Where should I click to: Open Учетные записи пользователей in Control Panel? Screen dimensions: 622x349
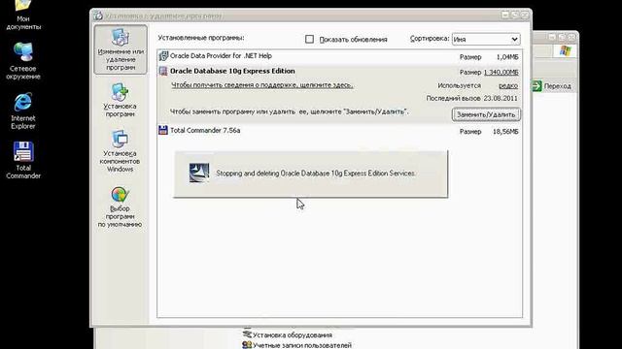point(297,345)
